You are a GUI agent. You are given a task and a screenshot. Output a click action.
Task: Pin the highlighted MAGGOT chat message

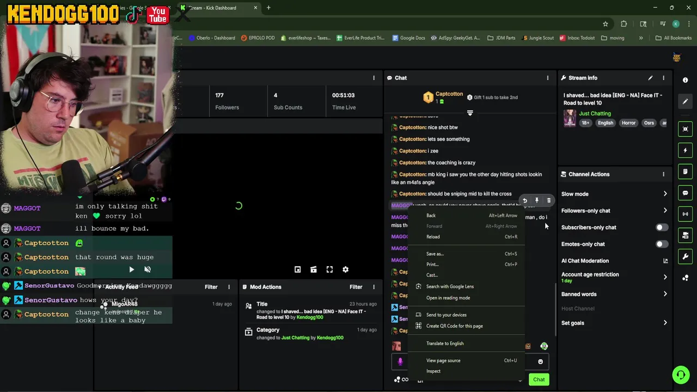[x=537, y=200]
